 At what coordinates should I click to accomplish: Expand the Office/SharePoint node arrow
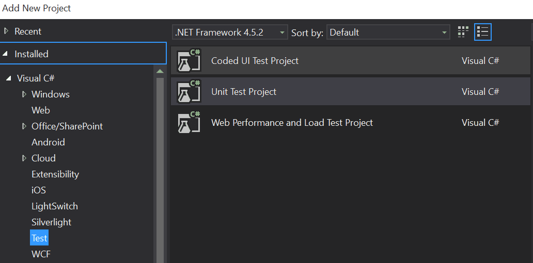point(24,126)
